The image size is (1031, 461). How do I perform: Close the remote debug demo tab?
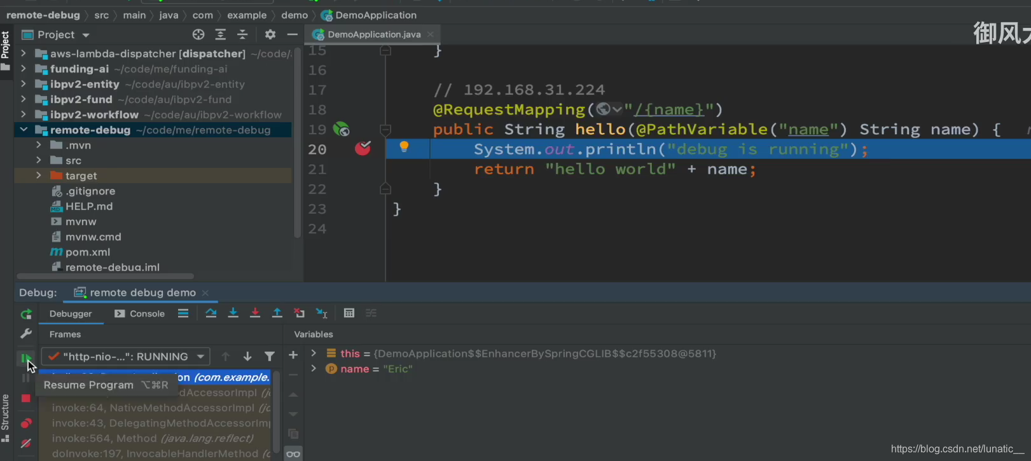pyautogui.click(x=205, y=292)
